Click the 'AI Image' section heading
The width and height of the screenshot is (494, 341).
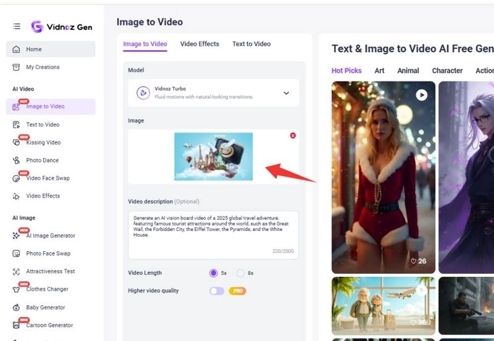(x=23, y=218)
